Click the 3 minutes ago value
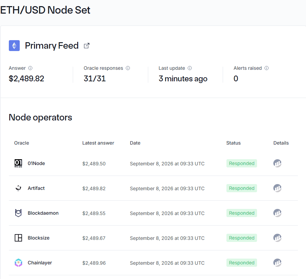Screen dimensions: 306x279 click(183, 79)
